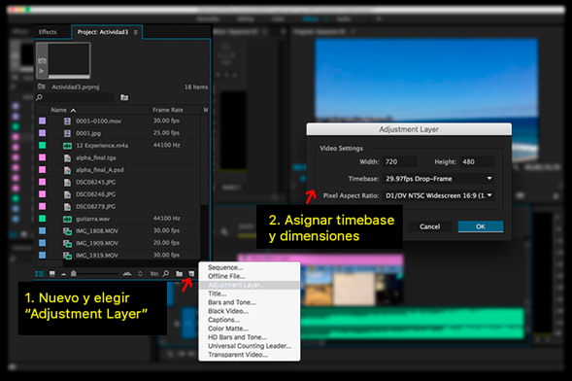Click the 25.00 fps frame rate value
Image resolution: width=572 pixels, height=381 pixels.
166,133
